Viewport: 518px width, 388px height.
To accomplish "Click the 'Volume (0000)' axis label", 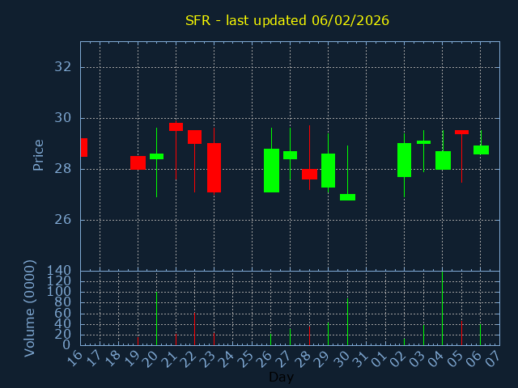I will pos(30,308).
